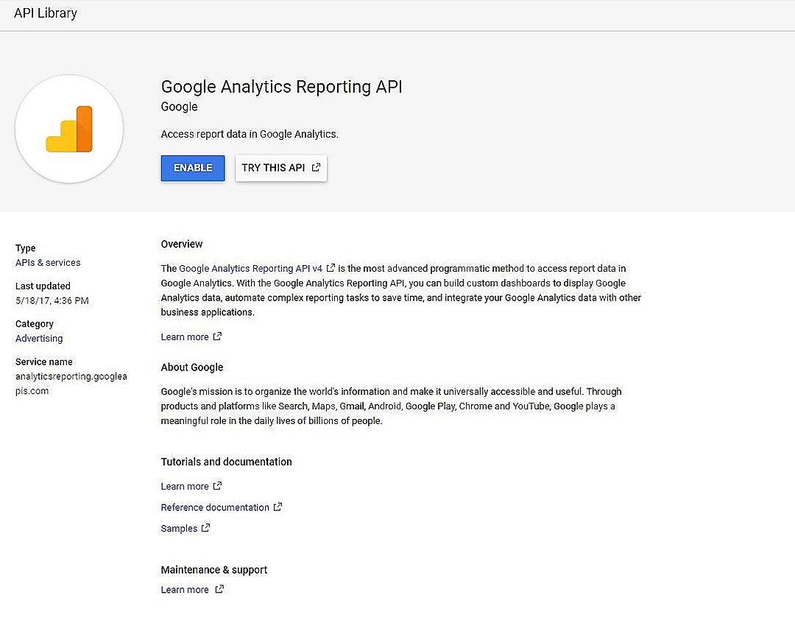The image size is (795, 617).
Task: Click external-link icon next to Reference documentation
Action: click(x=278, y=507)
